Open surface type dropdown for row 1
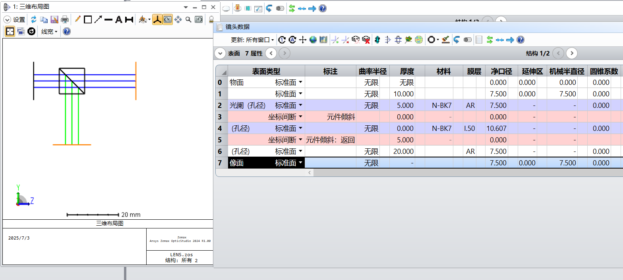 tap(300, 94)
